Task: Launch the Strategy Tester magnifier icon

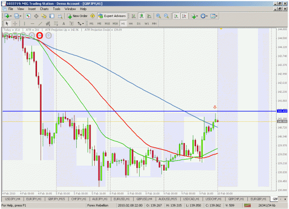Action: 60,16
